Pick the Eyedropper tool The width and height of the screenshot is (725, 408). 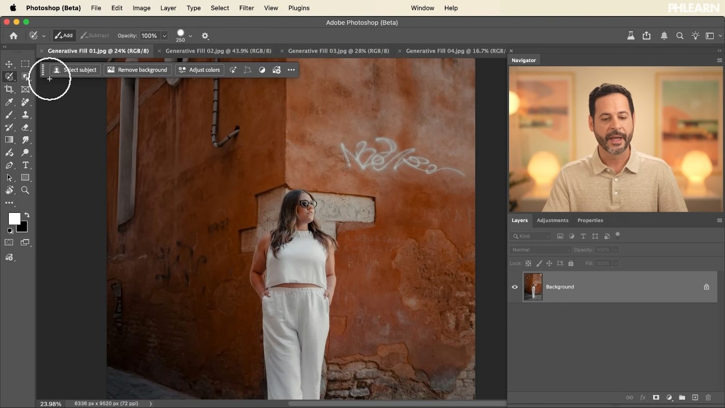point(9,102)
